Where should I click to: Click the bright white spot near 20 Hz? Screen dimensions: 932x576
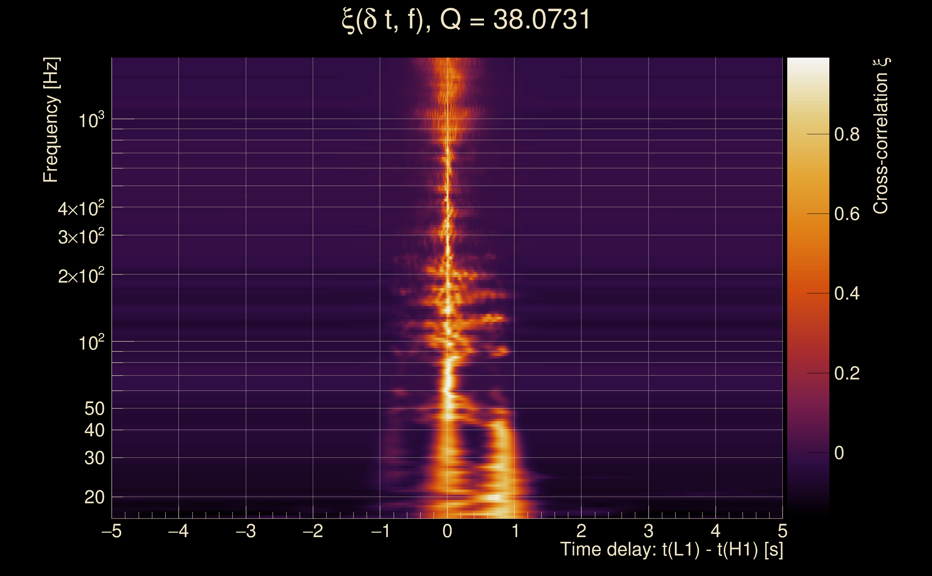[494, 497]
